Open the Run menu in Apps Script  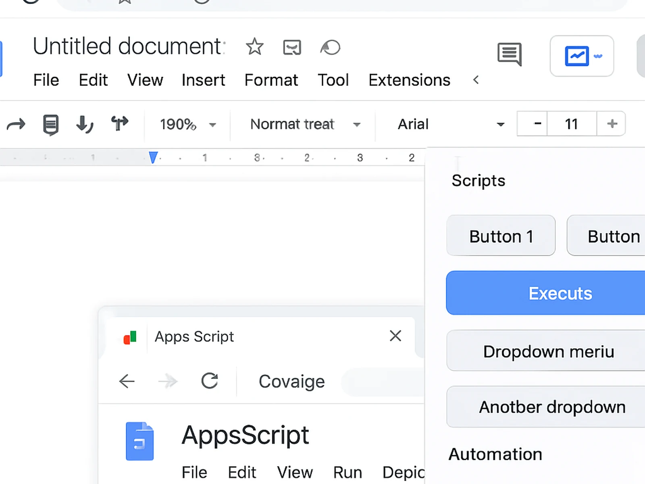click(347, 472)
